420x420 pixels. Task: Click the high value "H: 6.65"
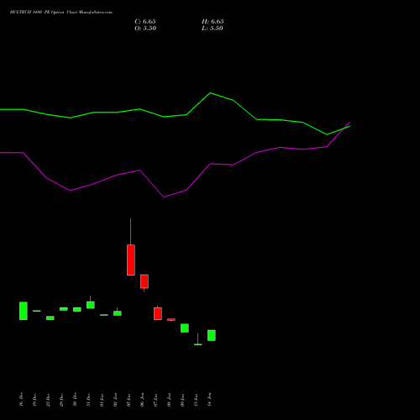click(x=213, y=22)
